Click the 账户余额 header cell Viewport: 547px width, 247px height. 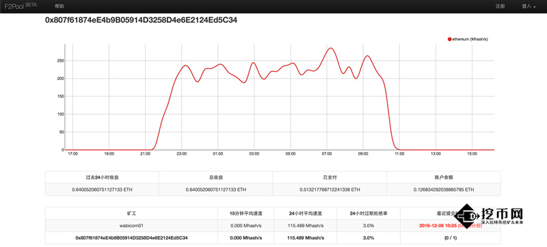click(x=443, y=177)
